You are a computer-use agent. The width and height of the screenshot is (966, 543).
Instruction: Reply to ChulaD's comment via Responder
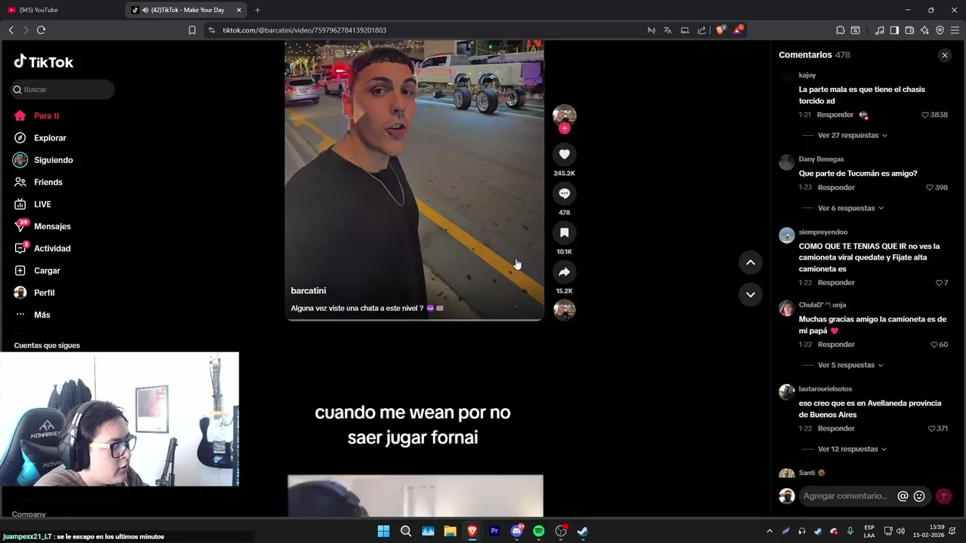[835, 345]
